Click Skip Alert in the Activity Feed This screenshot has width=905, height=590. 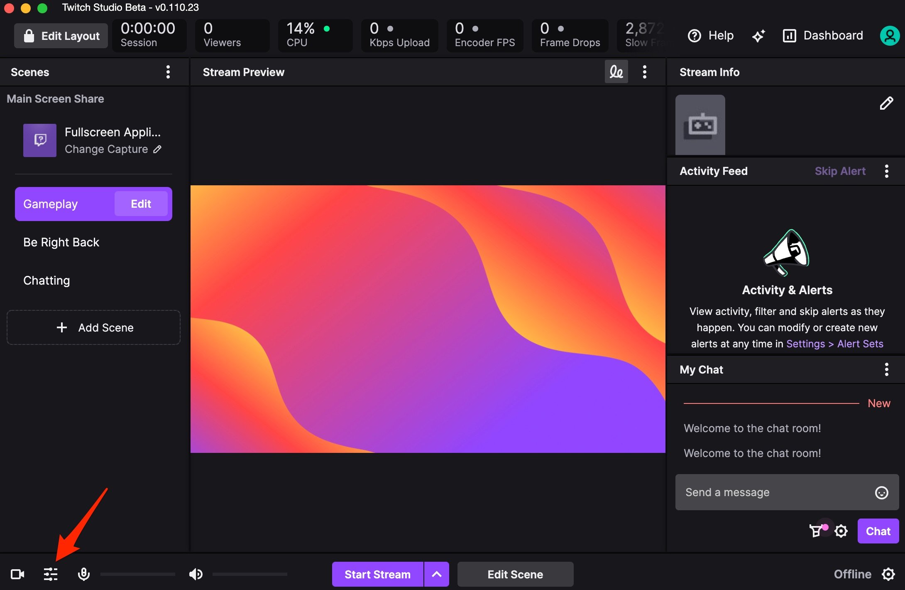click(840, 171)
